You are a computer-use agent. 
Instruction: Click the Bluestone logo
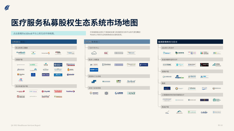(21, 70)
